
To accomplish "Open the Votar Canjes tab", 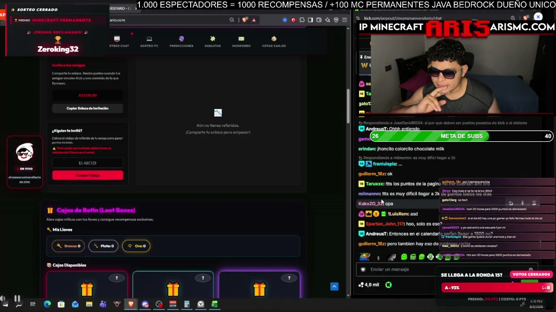I will [274, 42].
